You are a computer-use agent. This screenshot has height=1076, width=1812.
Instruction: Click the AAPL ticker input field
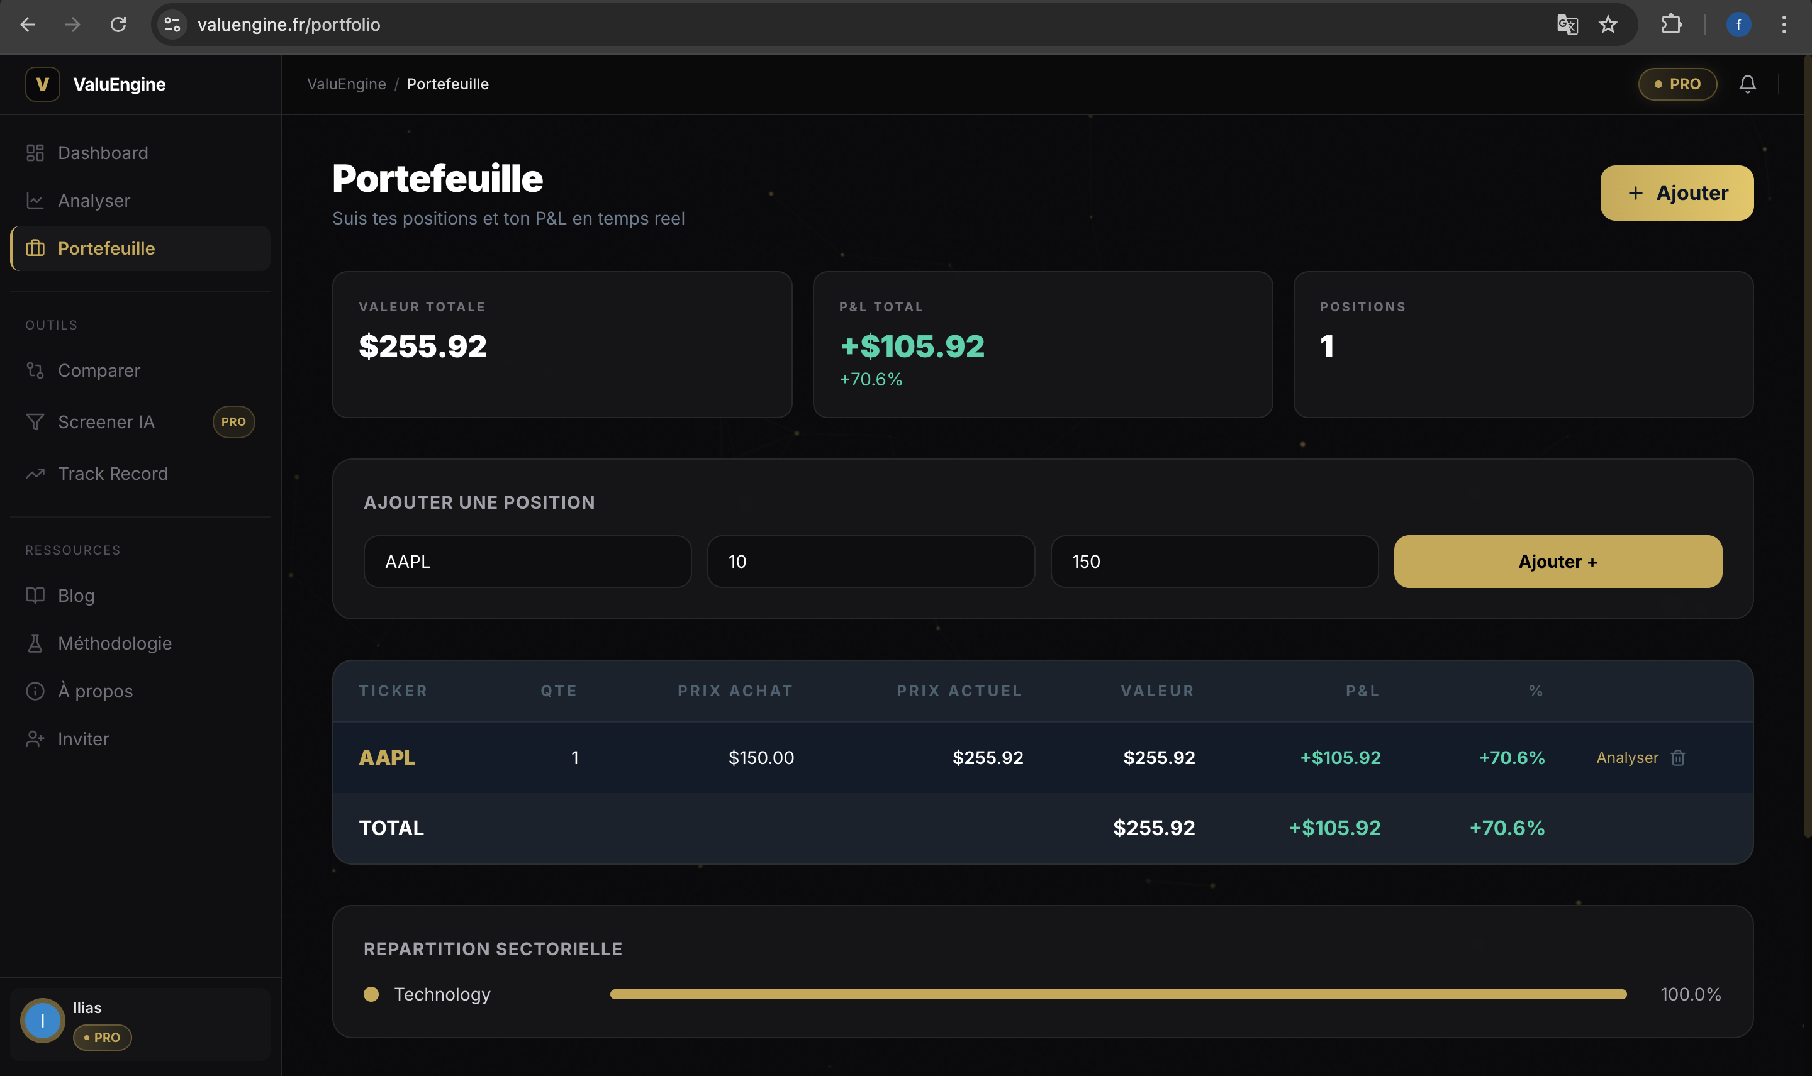pos(527,560)
